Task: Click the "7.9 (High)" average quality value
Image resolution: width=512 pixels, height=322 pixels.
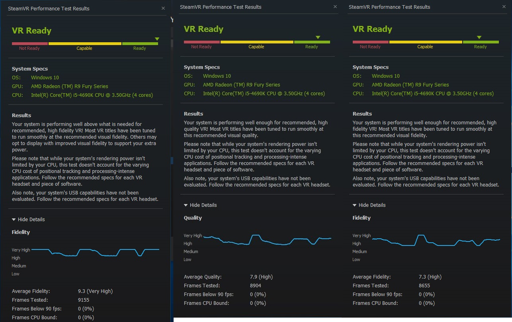Action: (x=261, y=277)
